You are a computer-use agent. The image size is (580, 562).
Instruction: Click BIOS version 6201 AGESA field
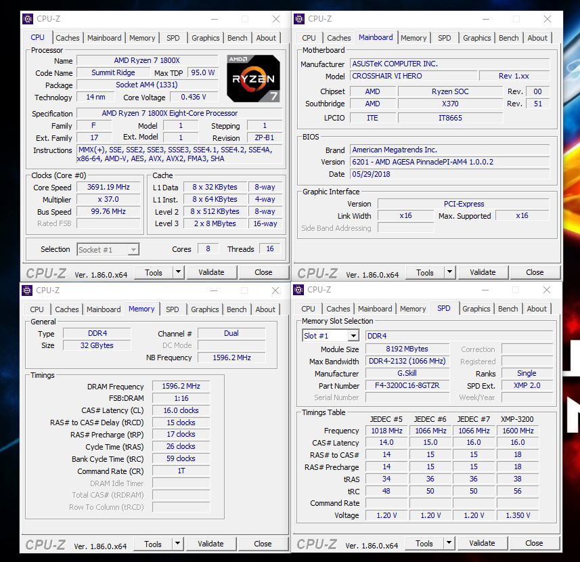click(450, 162)
